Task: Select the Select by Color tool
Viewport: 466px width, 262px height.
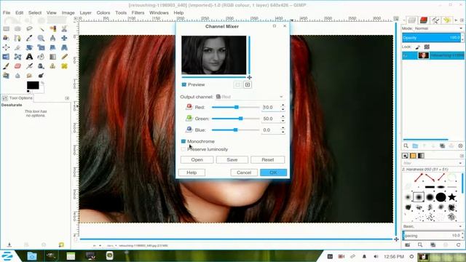Action: 52,29
